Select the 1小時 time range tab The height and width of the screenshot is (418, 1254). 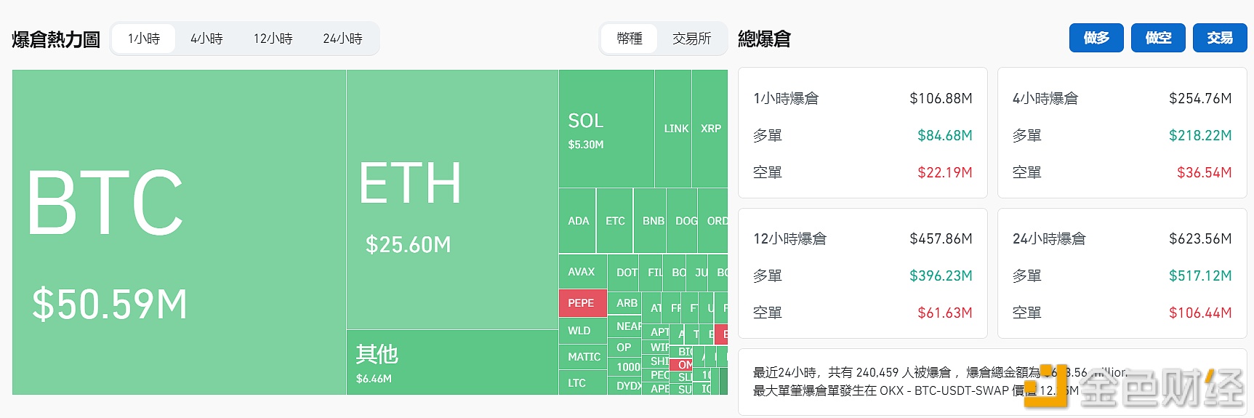tap(144, 39)
